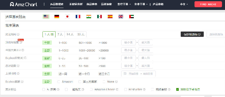The image size is (225, 97).
Task: Select monthly sales range 501~1000
Action: pyautogui.click(x=85, y=43)
